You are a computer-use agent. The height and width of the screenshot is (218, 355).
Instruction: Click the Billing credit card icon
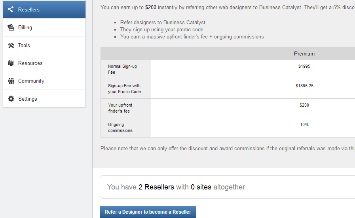[x=11, y=27]
